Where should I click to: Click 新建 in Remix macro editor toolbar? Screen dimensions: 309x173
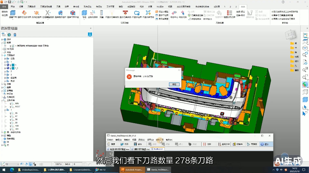111,144
